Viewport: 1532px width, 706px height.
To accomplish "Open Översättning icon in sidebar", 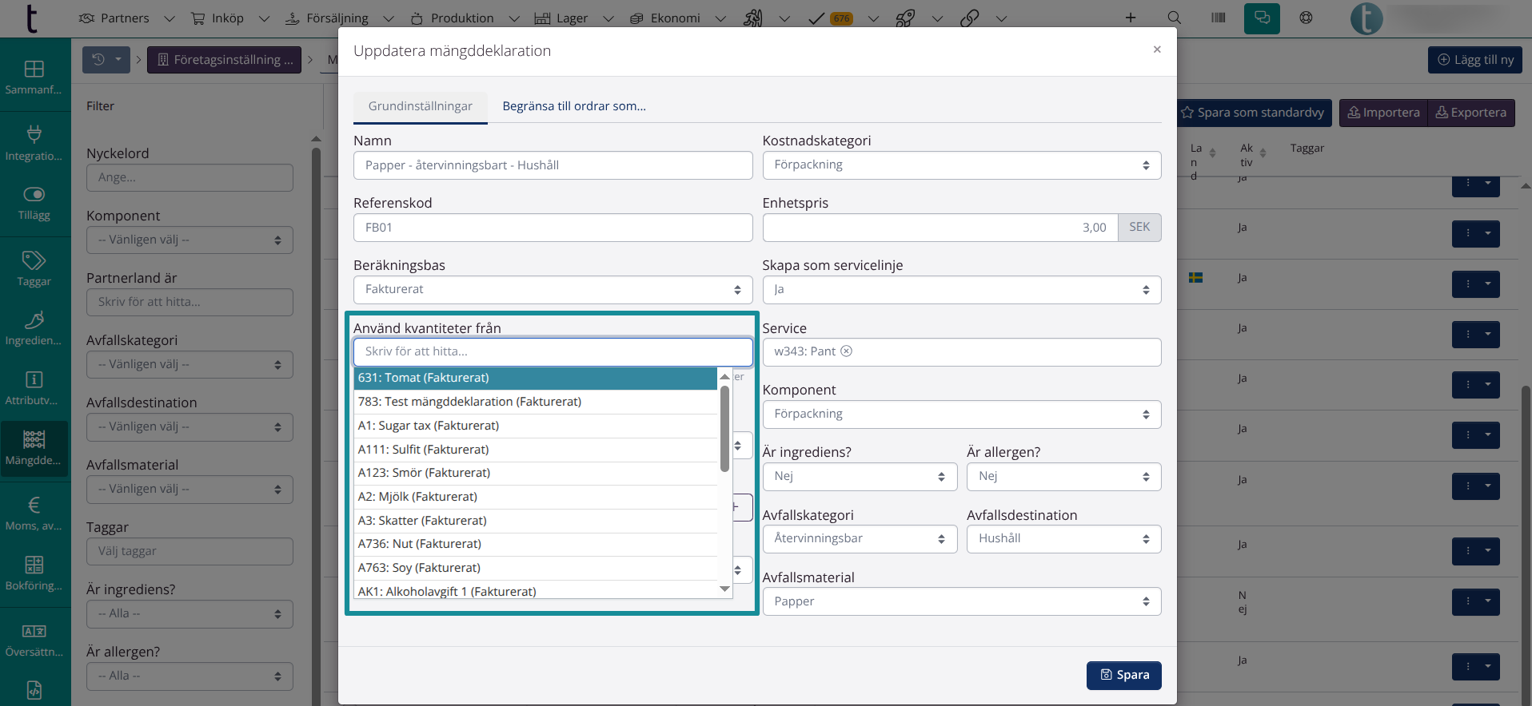I will click(34, 640).
